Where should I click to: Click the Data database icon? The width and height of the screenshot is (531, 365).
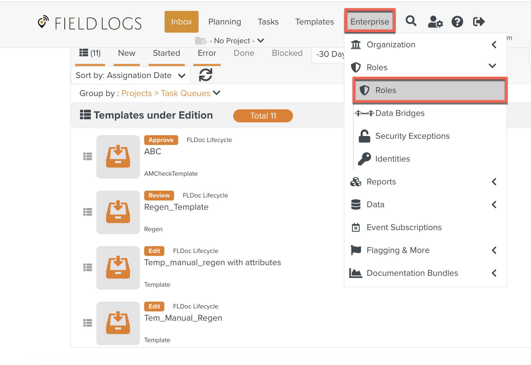point(356,205)
